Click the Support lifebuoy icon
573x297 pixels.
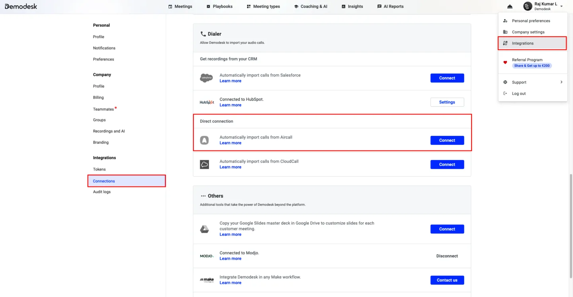point(505,82)
